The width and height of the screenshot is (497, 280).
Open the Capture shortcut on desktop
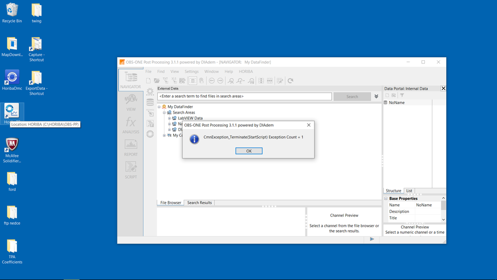pyautogui.click(x=36, y=49)
